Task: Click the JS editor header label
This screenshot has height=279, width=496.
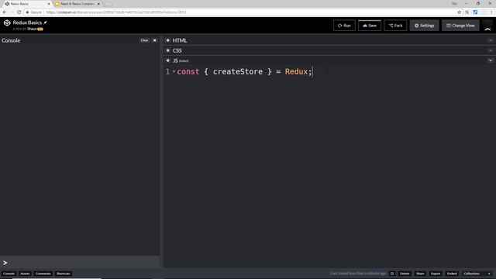Action: [175, 60]
